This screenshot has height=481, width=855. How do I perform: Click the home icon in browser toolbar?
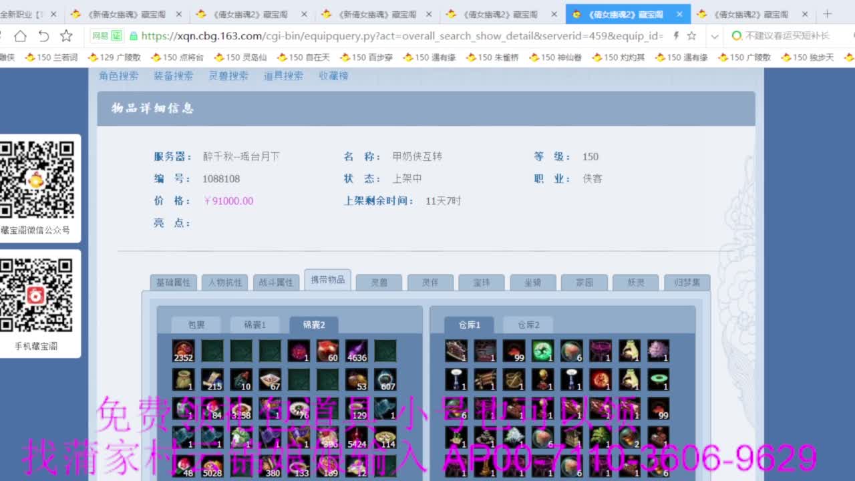click(x=21, y=36)
